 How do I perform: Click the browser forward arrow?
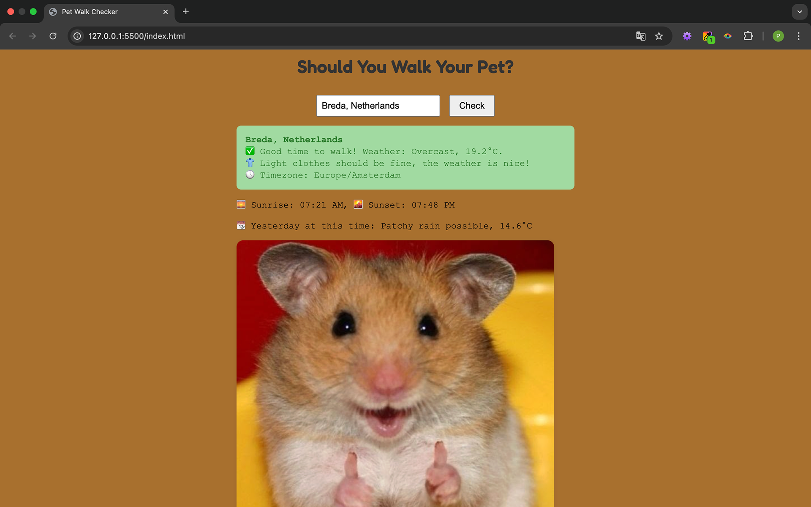tap(33, 36)
